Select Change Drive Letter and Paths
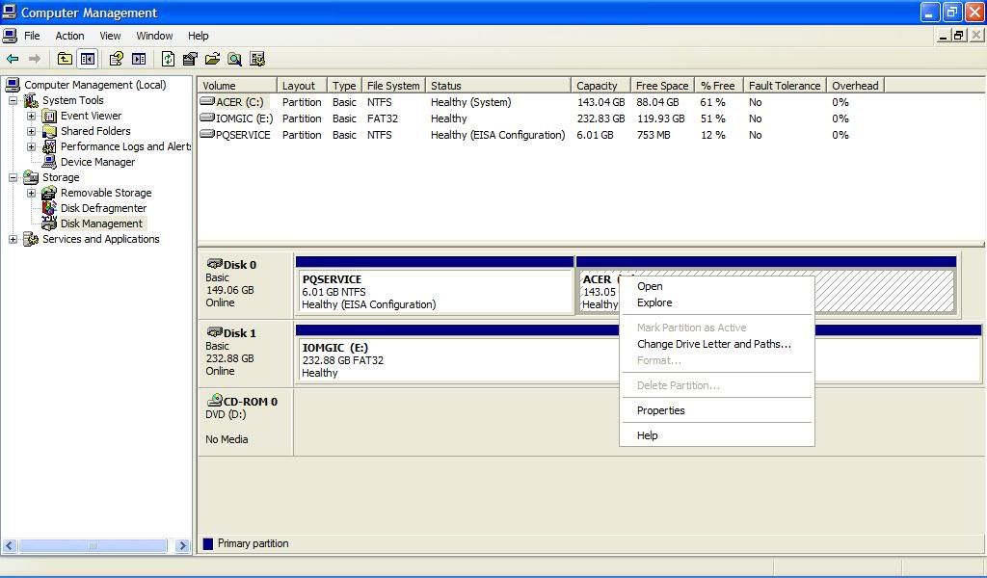987x578 pixels. click(717, 344)
